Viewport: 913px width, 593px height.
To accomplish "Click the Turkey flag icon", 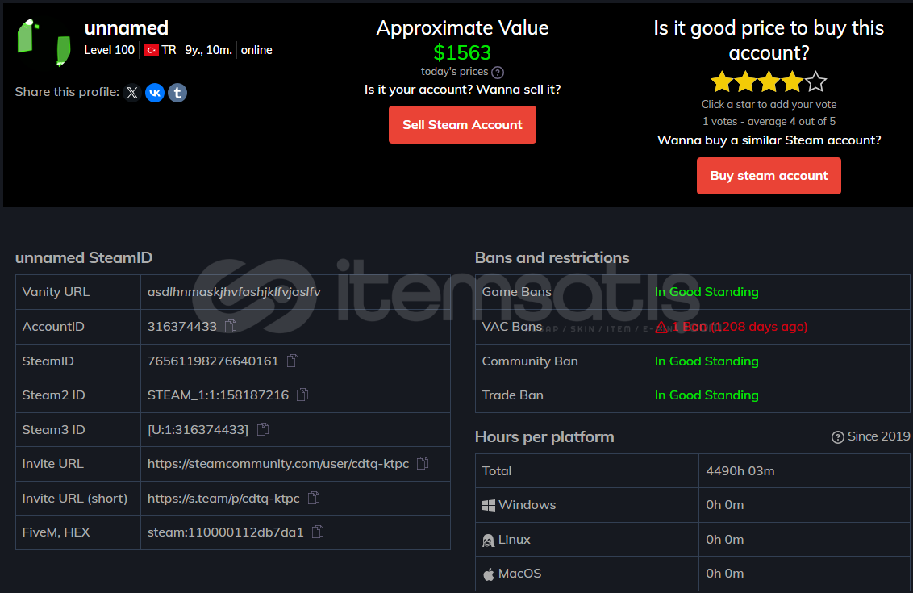I will pyautogui.click(x=152, y=50).
